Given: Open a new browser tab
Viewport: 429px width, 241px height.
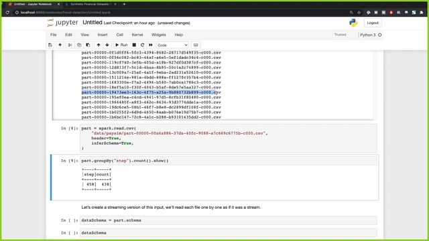Looking at the screenshot, I should pyautogui.click(x=124, y=4).
